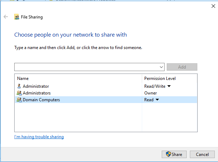Open the Read permission dropdown for Domain Computers
The image size is (218, 162).
[157, 100]
